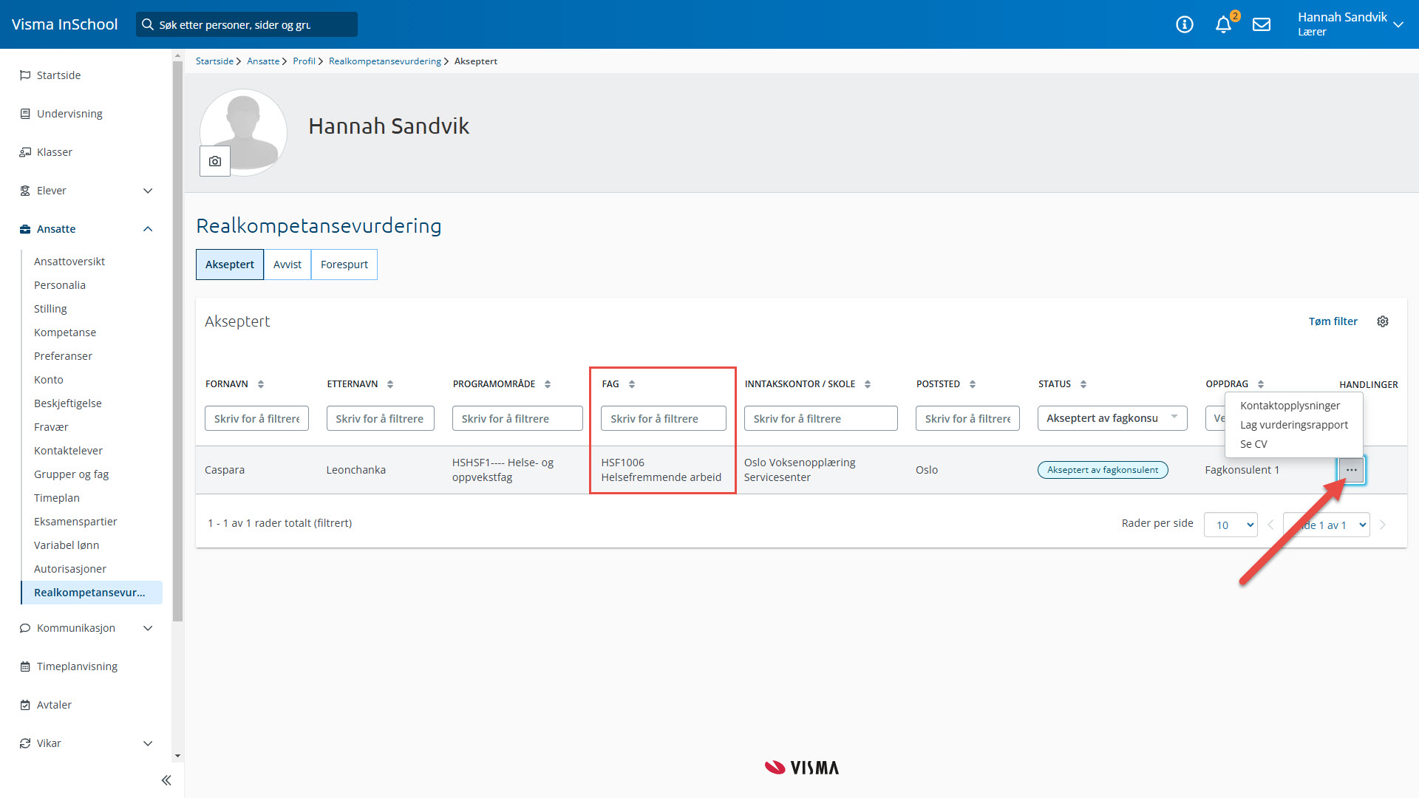Go to previous page arrow
The width and height of the screenshot is (1419, 798).
pos(1270,525)
